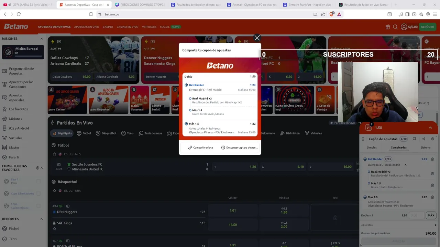
Task: Click Master icon in sidebar
Action: pyautogui.click(x=4, y=148)
